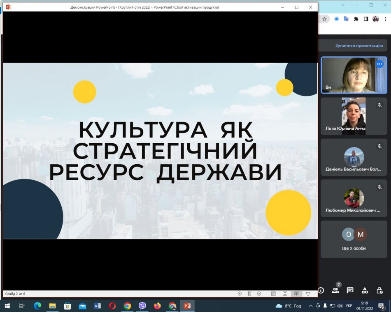Start Slide Show view from status bar

click(x=307, y=294)
